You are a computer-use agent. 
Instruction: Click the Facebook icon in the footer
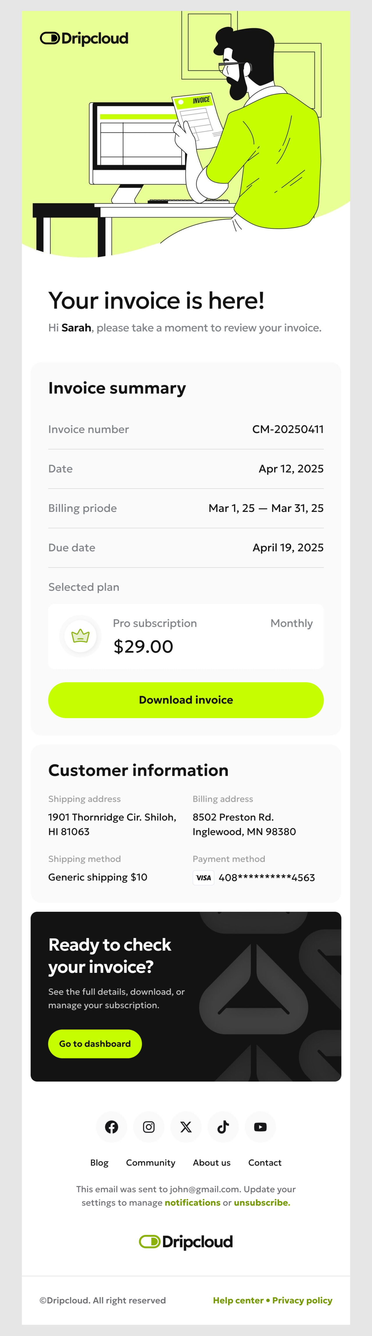click(111, 1127)
